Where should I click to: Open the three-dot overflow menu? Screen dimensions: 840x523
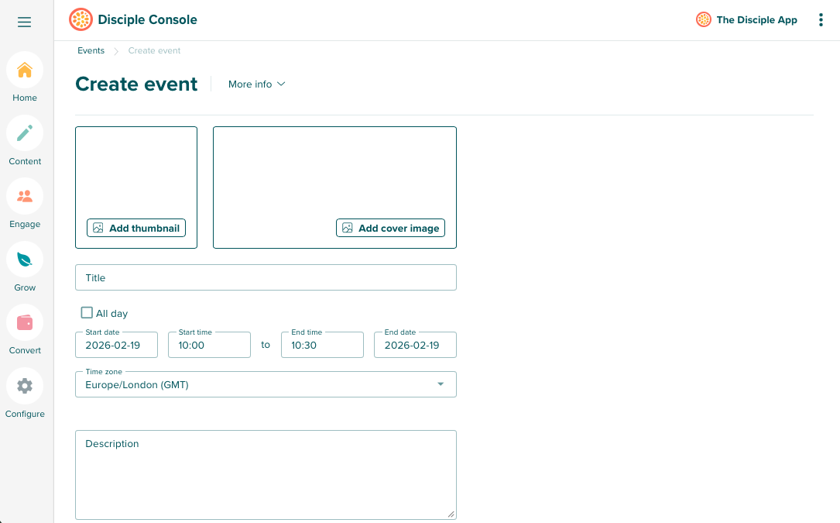click(x=821, y=19)
